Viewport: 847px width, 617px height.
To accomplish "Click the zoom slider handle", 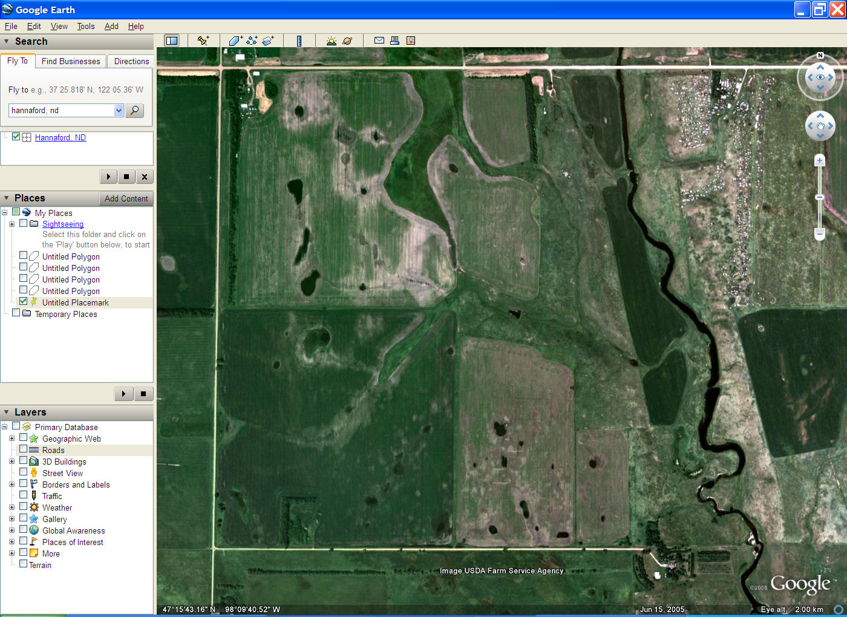I will coord(820,197).
